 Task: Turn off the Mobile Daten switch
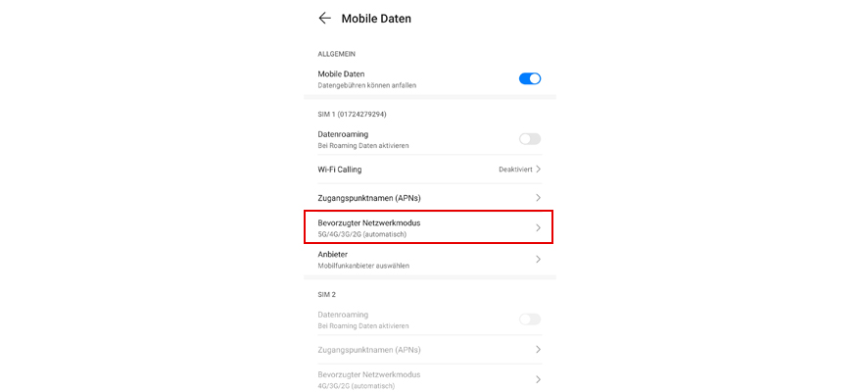tap(530, 78)
